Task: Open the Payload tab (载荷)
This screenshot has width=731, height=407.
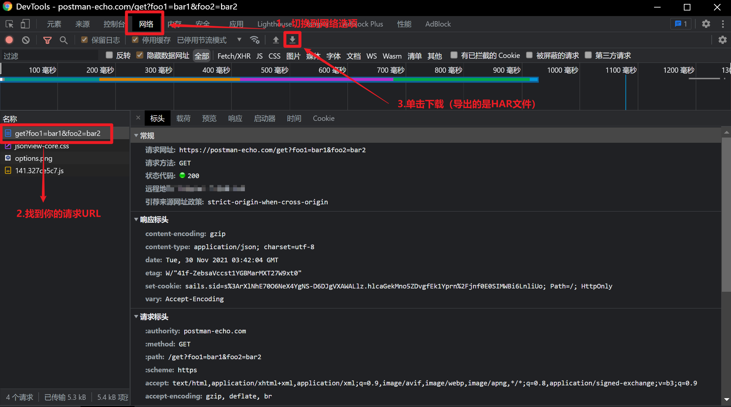Action: tap(183, 118)
